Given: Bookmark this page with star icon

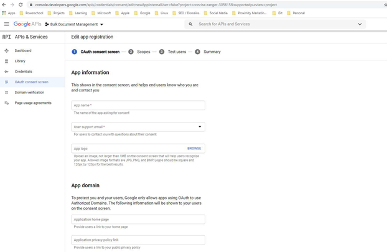Looking at the screenshot, I should [385, 4].
